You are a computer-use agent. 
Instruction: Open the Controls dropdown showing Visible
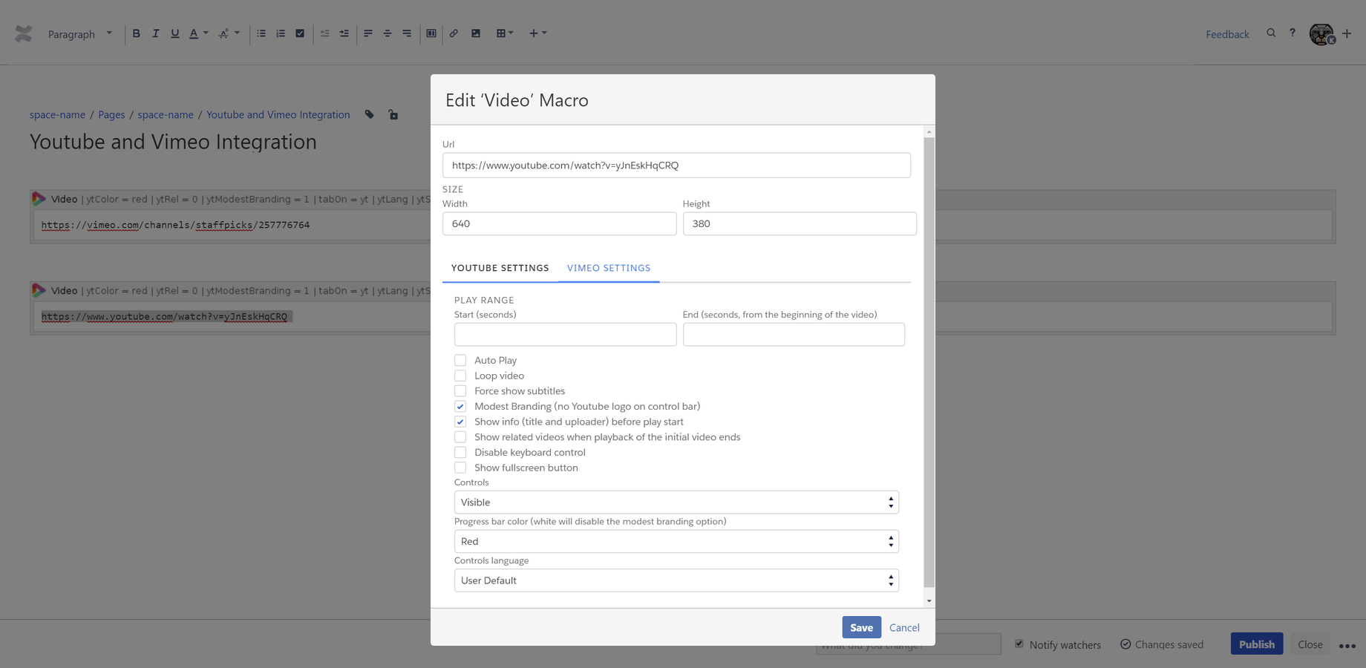pos(676,502)
